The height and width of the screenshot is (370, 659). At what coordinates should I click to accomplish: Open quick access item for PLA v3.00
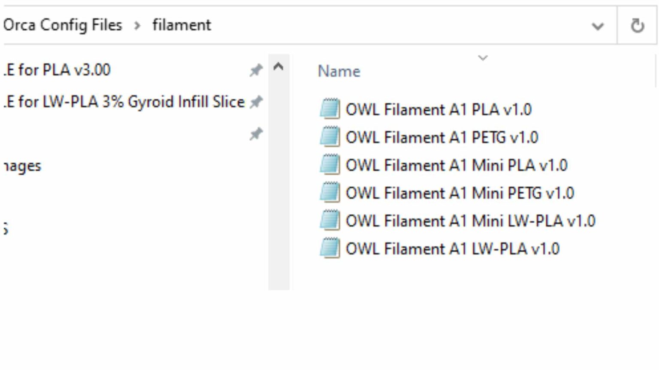click(57, 70)
